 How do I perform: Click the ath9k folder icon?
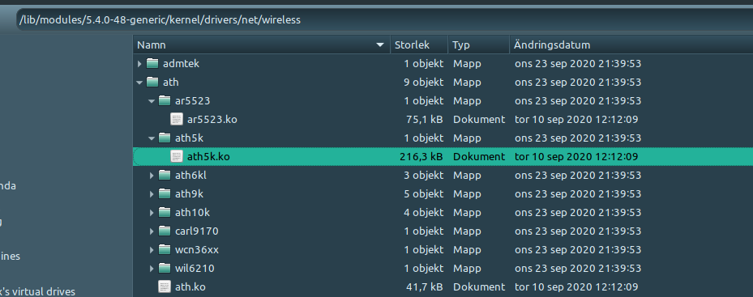pos(165,194)
